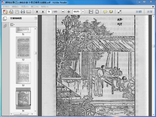This screenshot has width=156, height=117.
Task: Minimize the Adobe Reader window
Action: tap(139, 2)
